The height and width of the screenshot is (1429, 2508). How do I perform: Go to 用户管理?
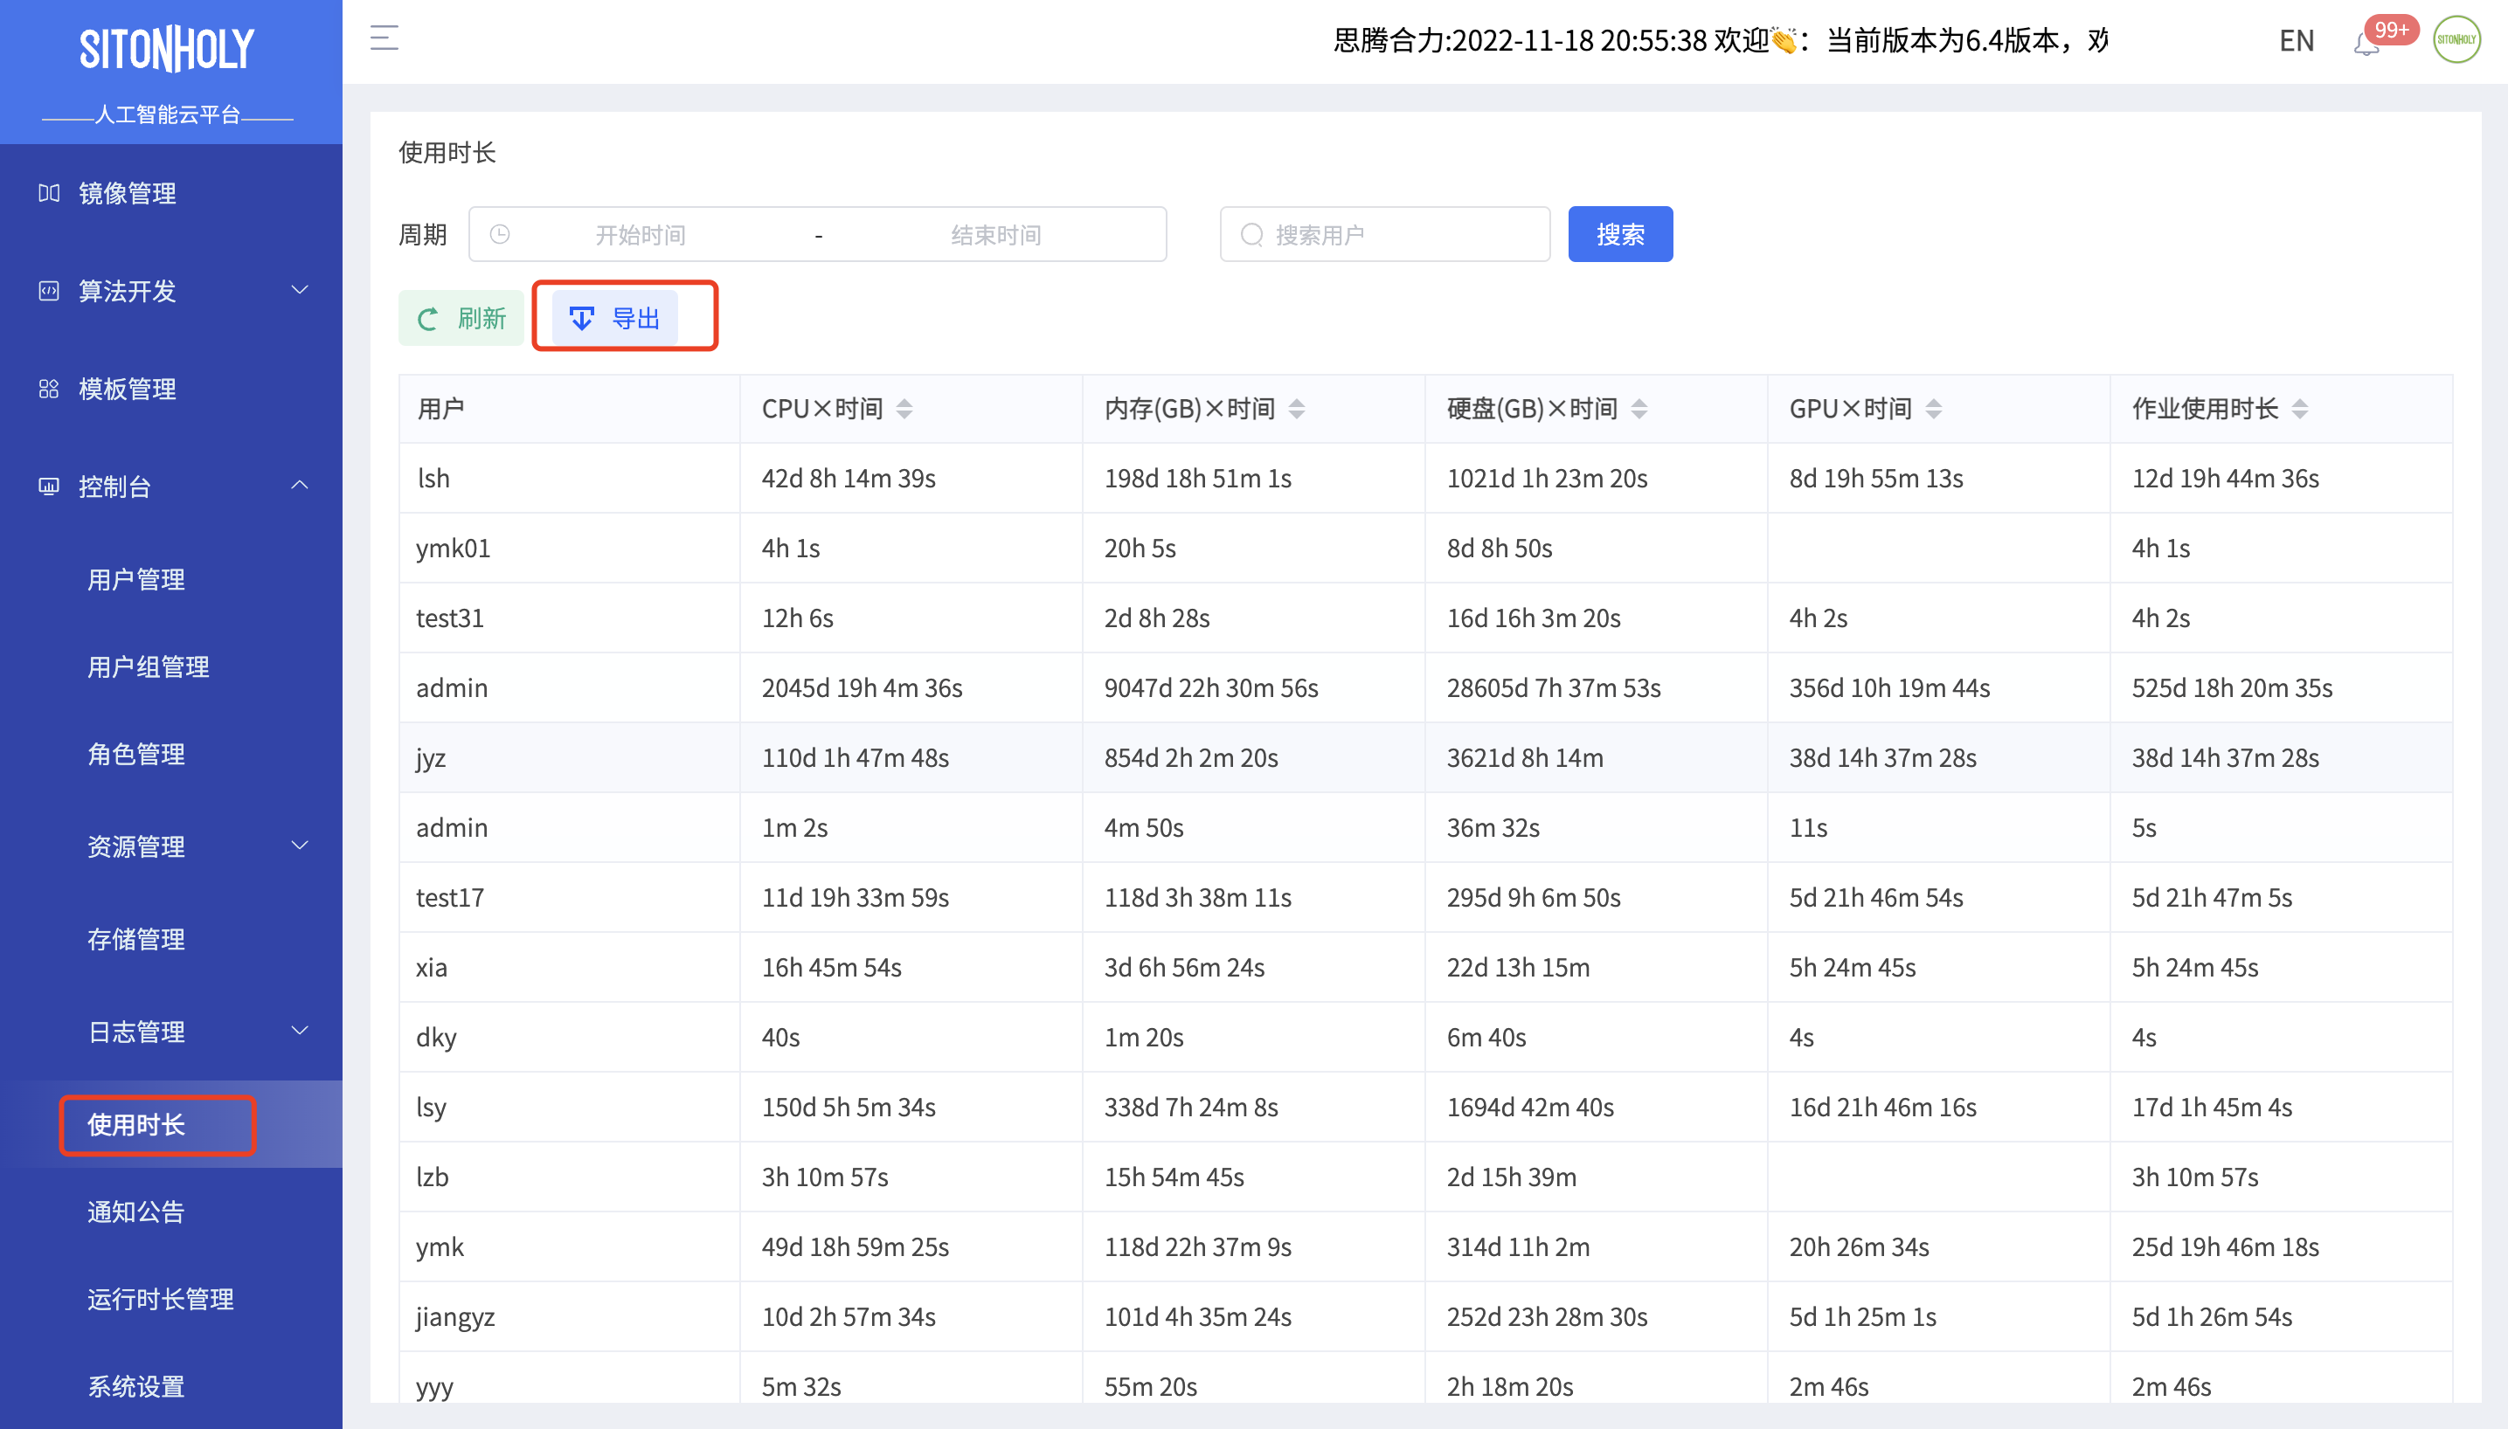[135, 579]
